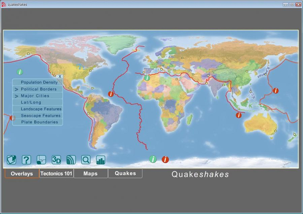This screenshot has width=303, height=214.
Task: Maximize the quakeshakes window
Action: 292,5
